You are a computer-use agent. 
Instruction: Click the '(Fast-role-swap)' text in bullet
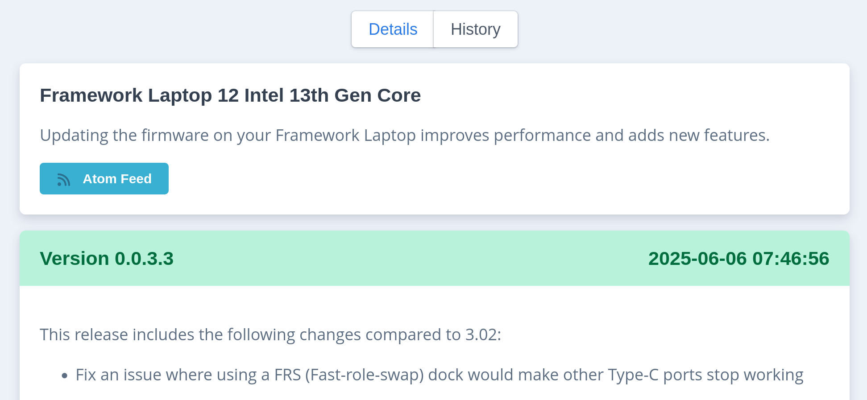pos(365,375)
